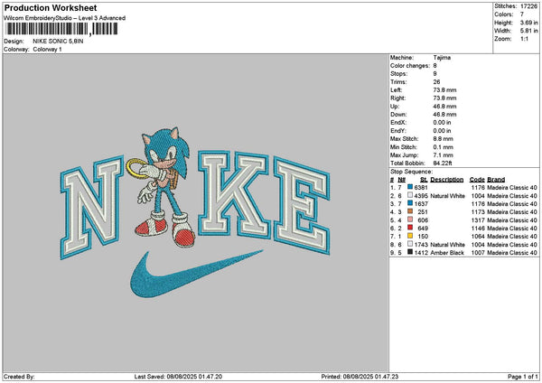Click the 'Right:' label
Image resolution: width=542 pixels, height=383 pixels.
tap(397, 98)
